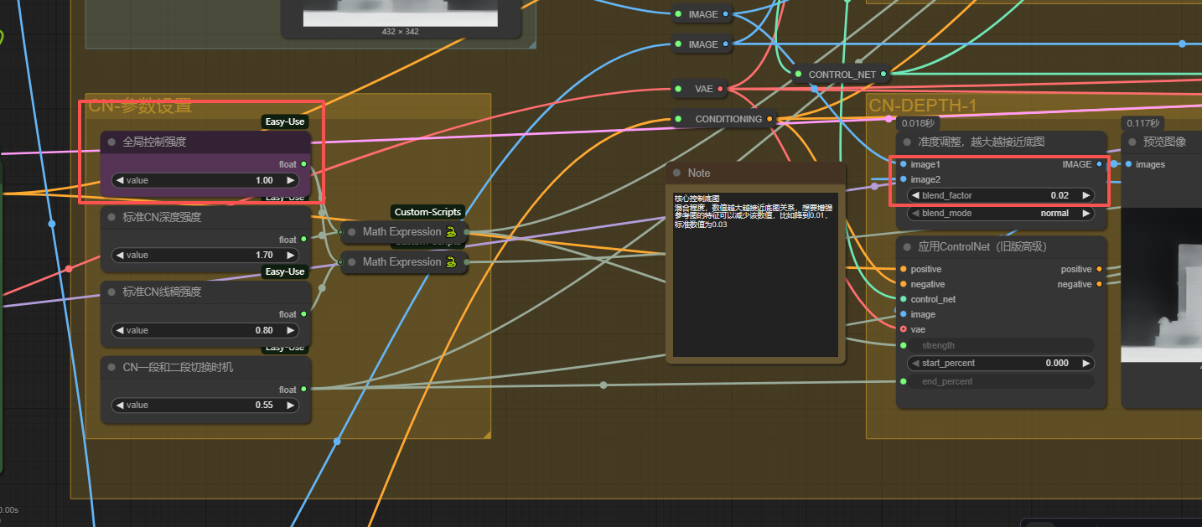
Task: Open the blend_mode dropdown showing normal
Action: pos(1001,214)
